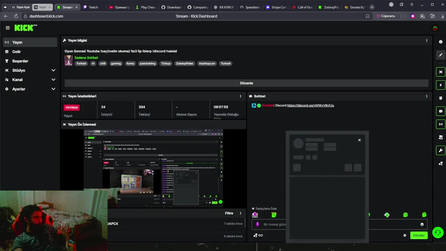Click the dots and infinity icon below the chat input
Image resolution: width=446 pixels, height=251 pixels.
point(258,235)
